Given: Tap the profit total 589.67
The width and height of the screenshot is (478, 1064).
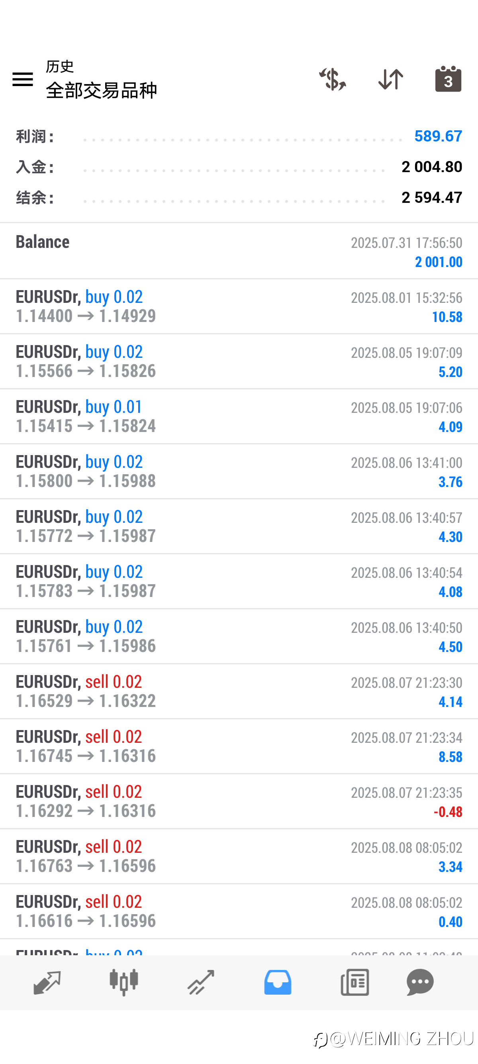Looking at the screenshot, I should click(438, 136).
